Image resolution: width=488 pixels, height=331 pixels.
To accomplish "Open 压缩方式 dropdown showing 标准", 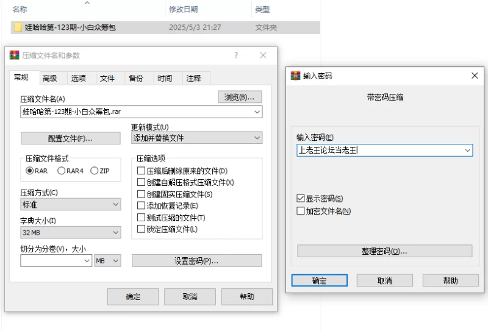I will click(71, 205).
